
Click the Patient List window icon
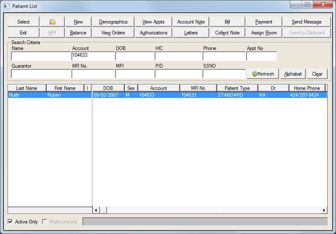click(x=6, y=6)
